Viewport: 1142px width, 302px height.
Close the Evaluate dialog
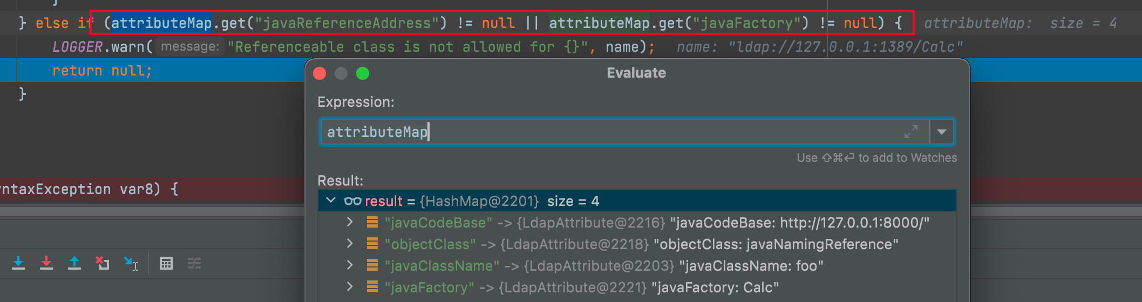(320, 73)
